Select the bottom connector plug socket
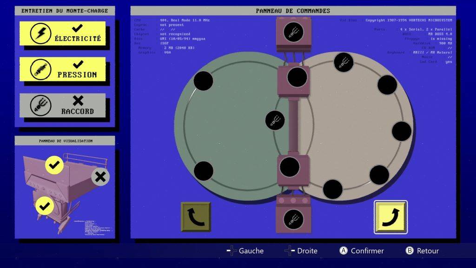The image size is (476, 268). pos(294,219)
